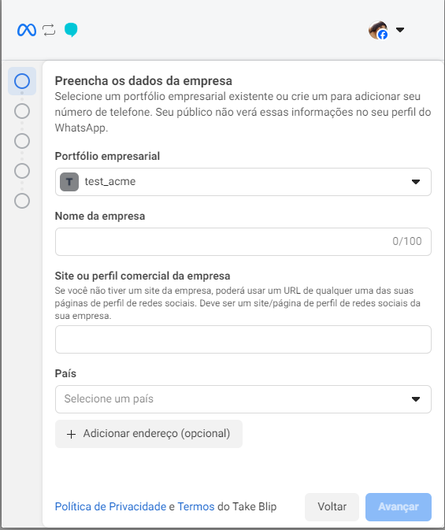The width and height of the screenshot is (445, 530).
Task: Open the Termos link
Action: point(196,506)
